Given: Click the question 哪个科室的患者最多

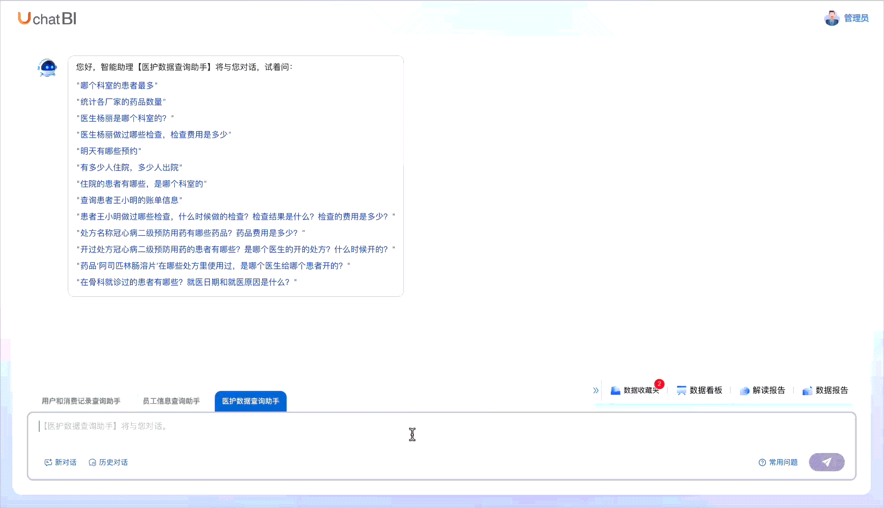Looking at the screenshot, I should click(x=117, y=86).
